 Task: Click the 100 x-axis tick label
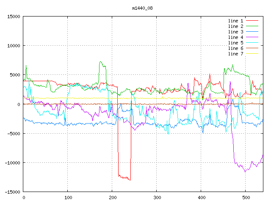tap(68, 198)
